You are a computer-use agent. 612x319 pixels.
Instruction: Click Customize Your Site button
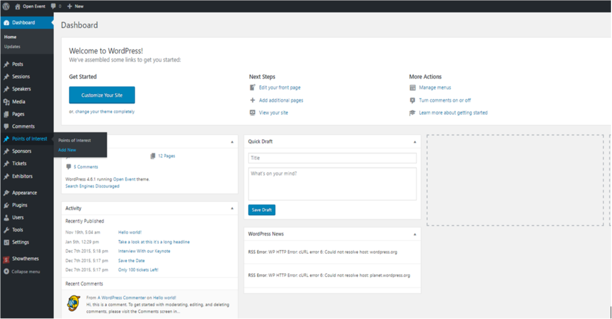(x=102, y=95)
